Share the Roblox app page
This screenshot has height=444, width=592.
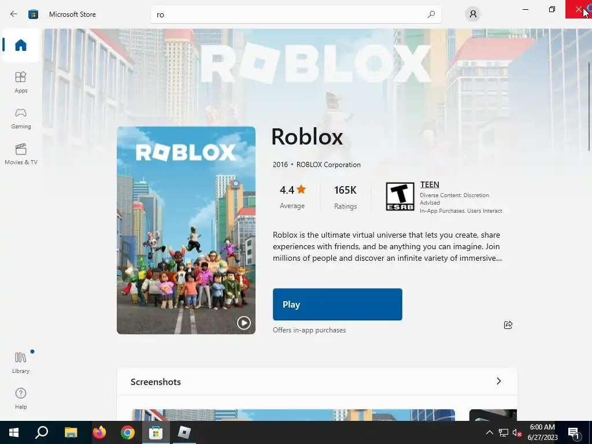(x=508, y=325)
